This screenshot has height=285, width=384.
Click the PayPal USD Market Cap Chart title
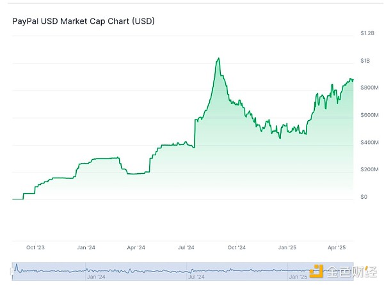(83, 21)
